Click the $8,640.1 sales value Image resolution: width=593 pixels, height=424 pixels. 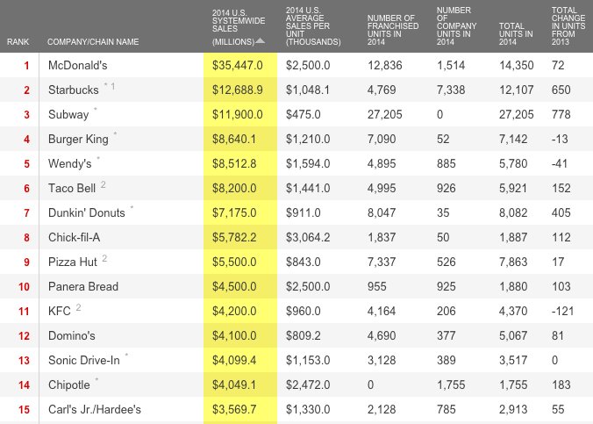pos(234,139)
